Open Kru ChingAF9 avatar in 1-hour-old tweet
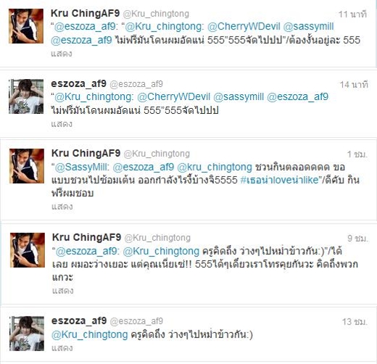 (27, 166)
